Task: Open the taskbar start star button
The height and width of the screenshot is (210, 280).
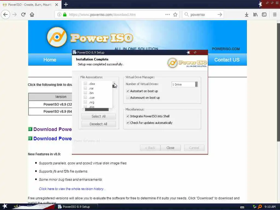Action: click(5, 206)
